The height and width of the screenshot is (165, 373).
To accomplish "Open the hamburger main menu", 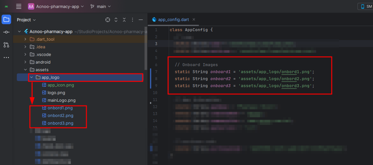I will (19, 6).
